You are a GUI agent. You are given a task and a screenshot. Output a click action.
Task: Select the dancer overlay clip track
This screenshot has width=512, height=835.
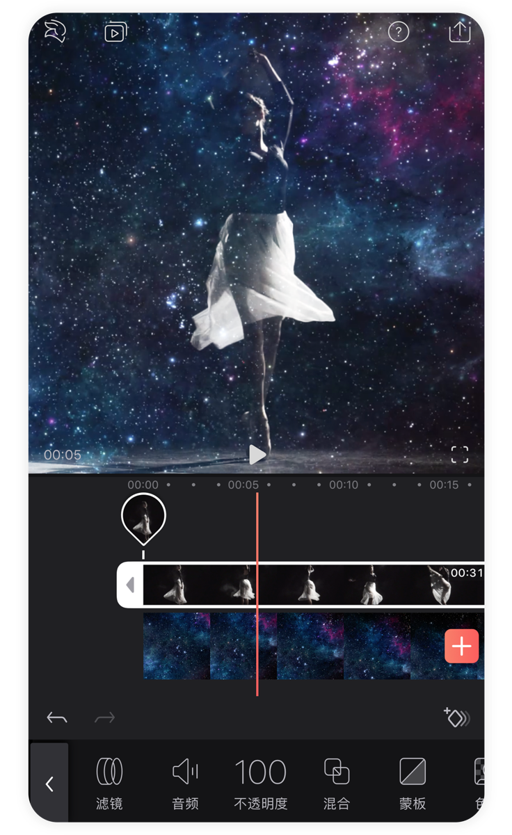(313, 585)
